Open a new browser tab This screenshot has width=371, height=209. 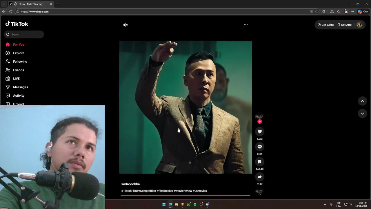click(x=58, y=4)
